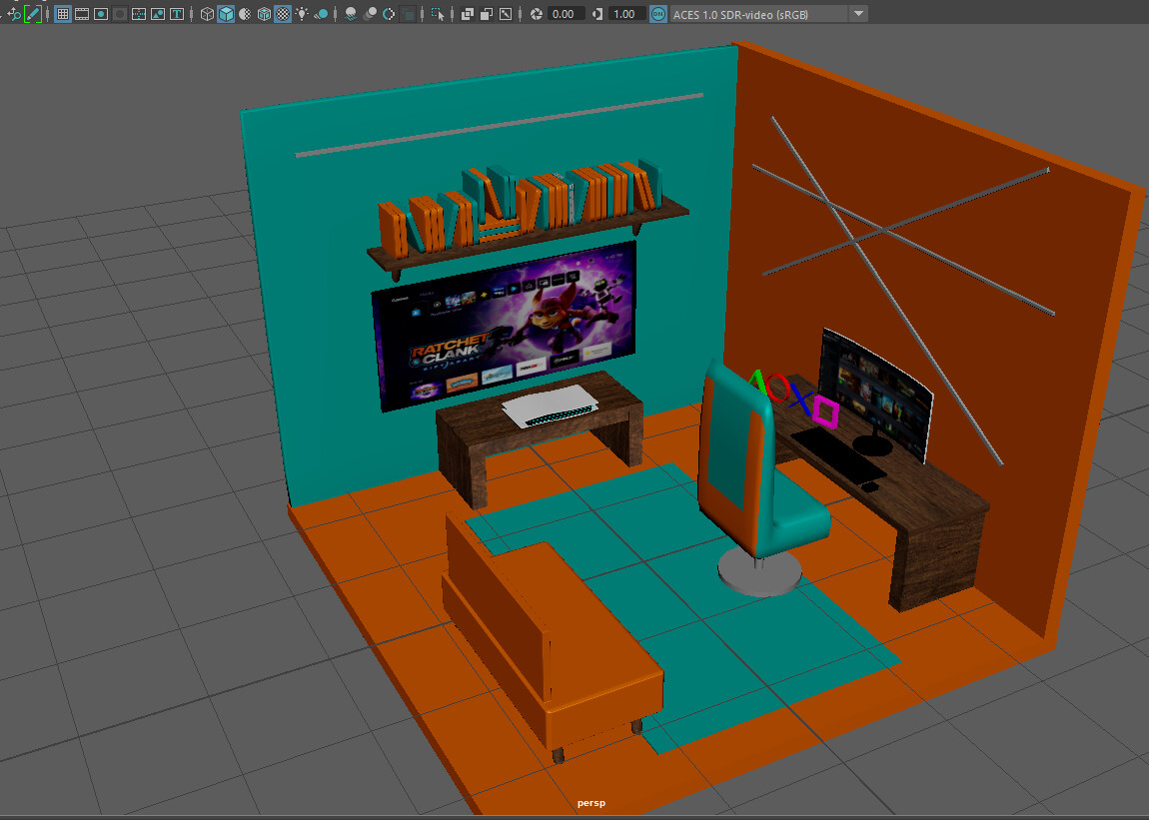Click the exposure value field showing 0.00
The height and width of the screenshot is (820, 1149).
[x=564, y=14]
